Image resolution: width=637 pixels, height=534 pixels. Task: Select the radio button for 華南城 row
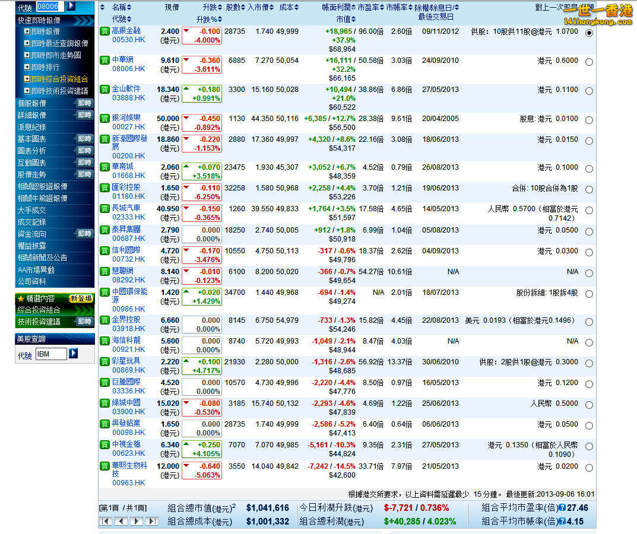point(589,169)
